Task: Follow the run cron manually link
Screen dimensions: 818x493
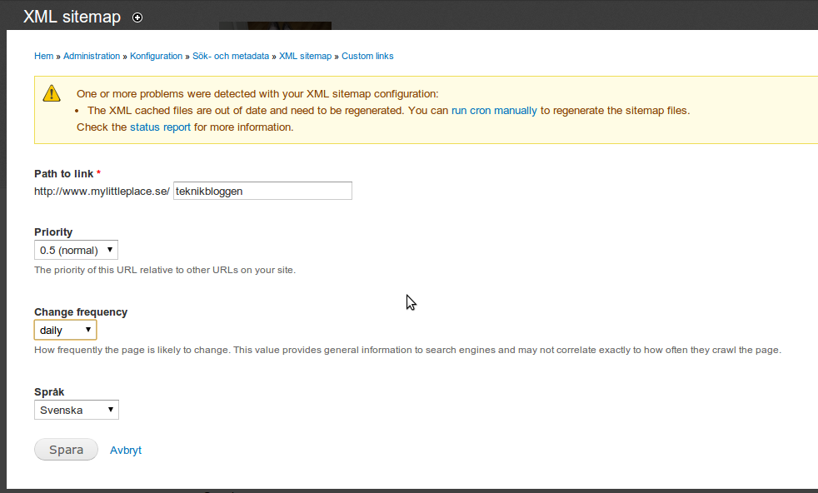Action: [x=494, y=110]
